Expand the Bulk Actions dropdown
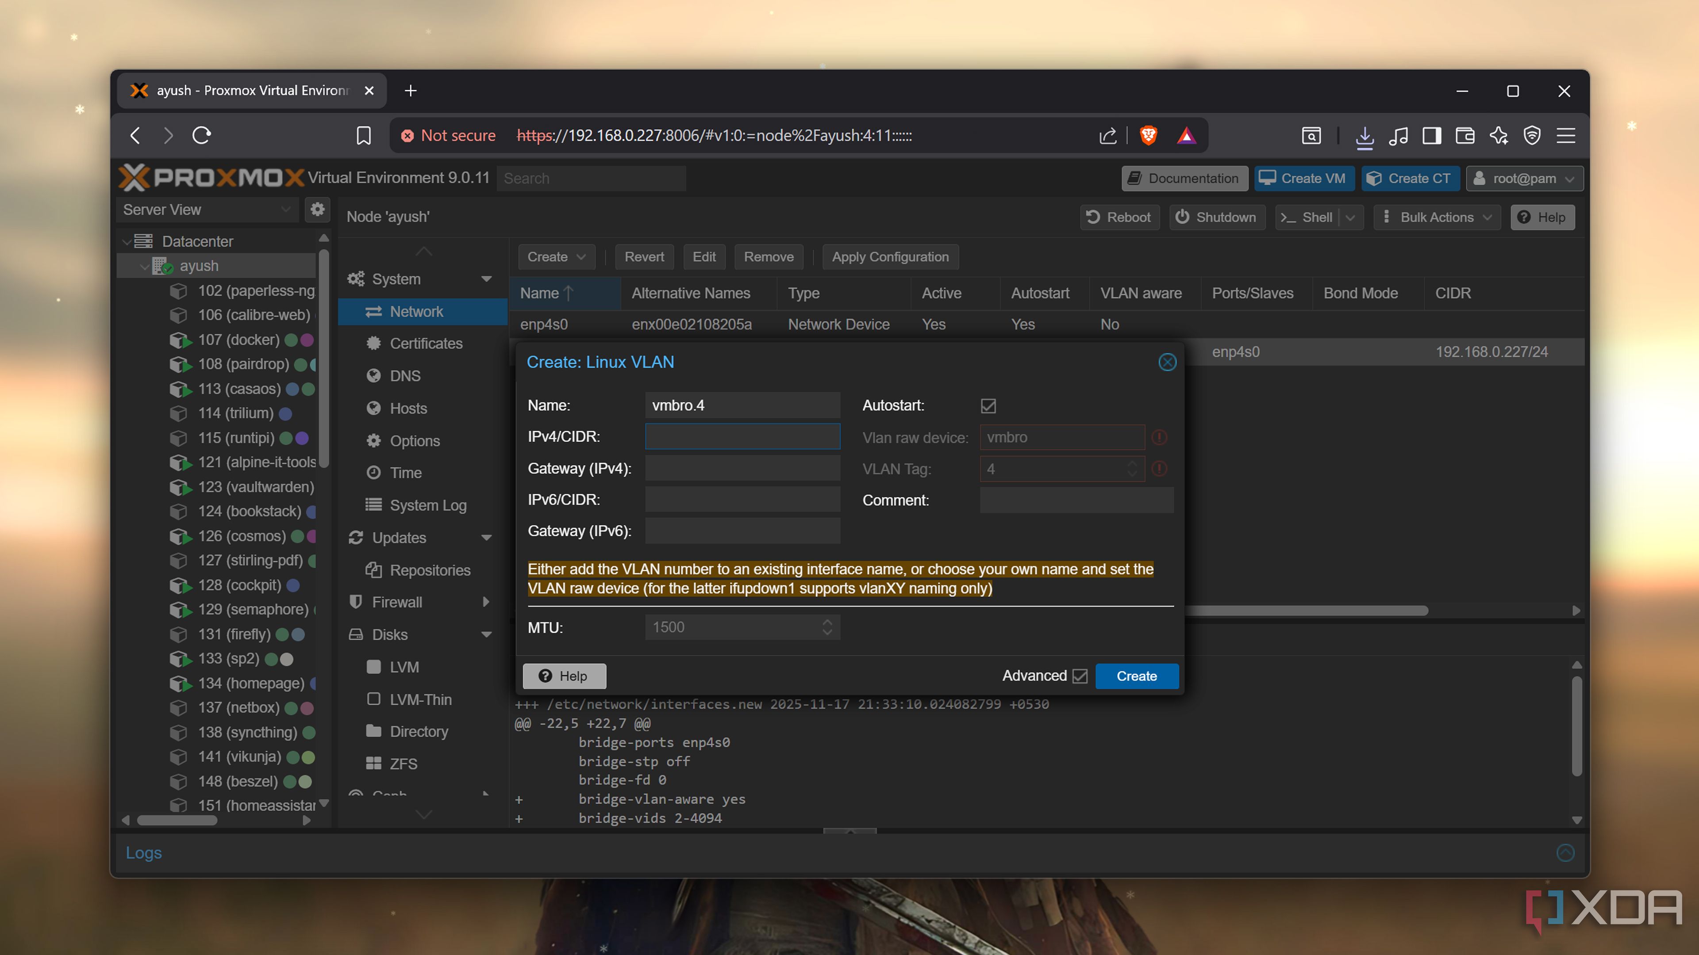Image resolution: width=1699 pixels, height=955 pixels. [x=1437, y=218]
